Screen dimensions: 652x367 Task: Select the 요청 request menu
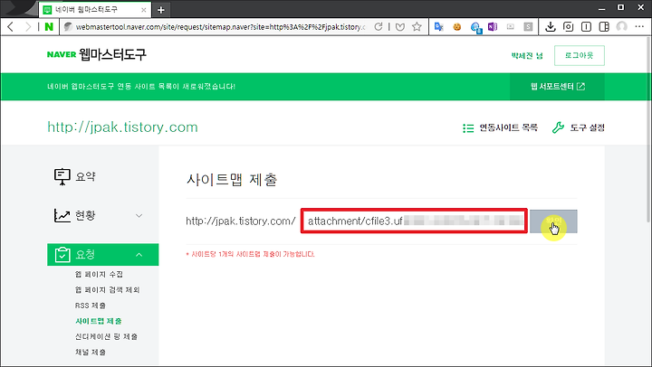click(x=102, y=255)
